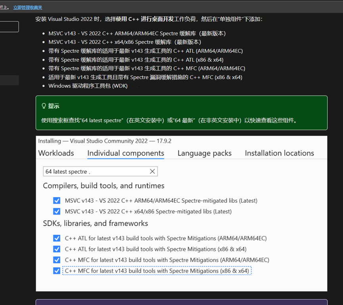The image size is (343, 305).
Task: Click the '漏洞缓解措施的 C++ MFC (x86 & x64)' bullet
Action: pyautogui.click(x=145, y=77)
